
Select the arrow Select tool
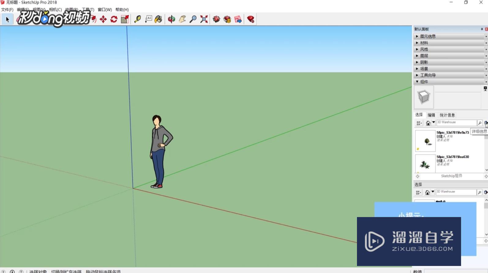coord(7,20)
